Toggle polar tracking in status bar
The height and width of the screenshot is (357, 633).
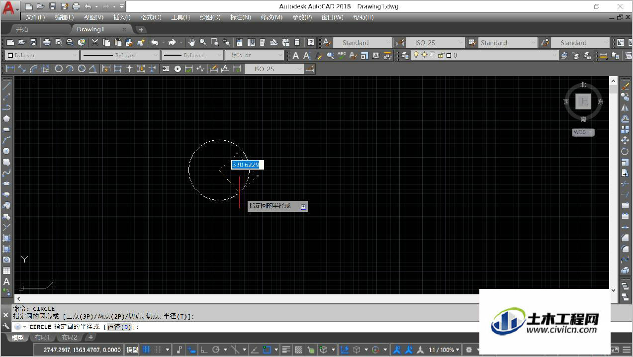(216, 350)
